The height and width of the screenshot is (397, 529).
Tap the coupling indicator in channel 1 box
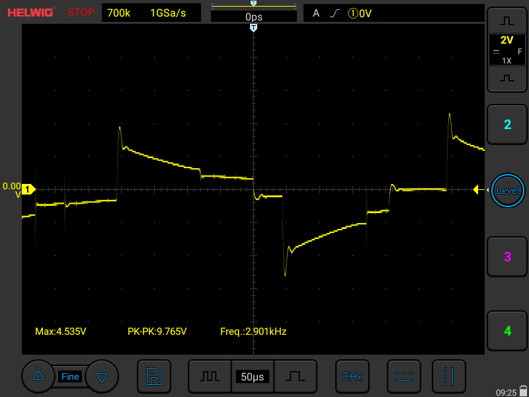497,52
